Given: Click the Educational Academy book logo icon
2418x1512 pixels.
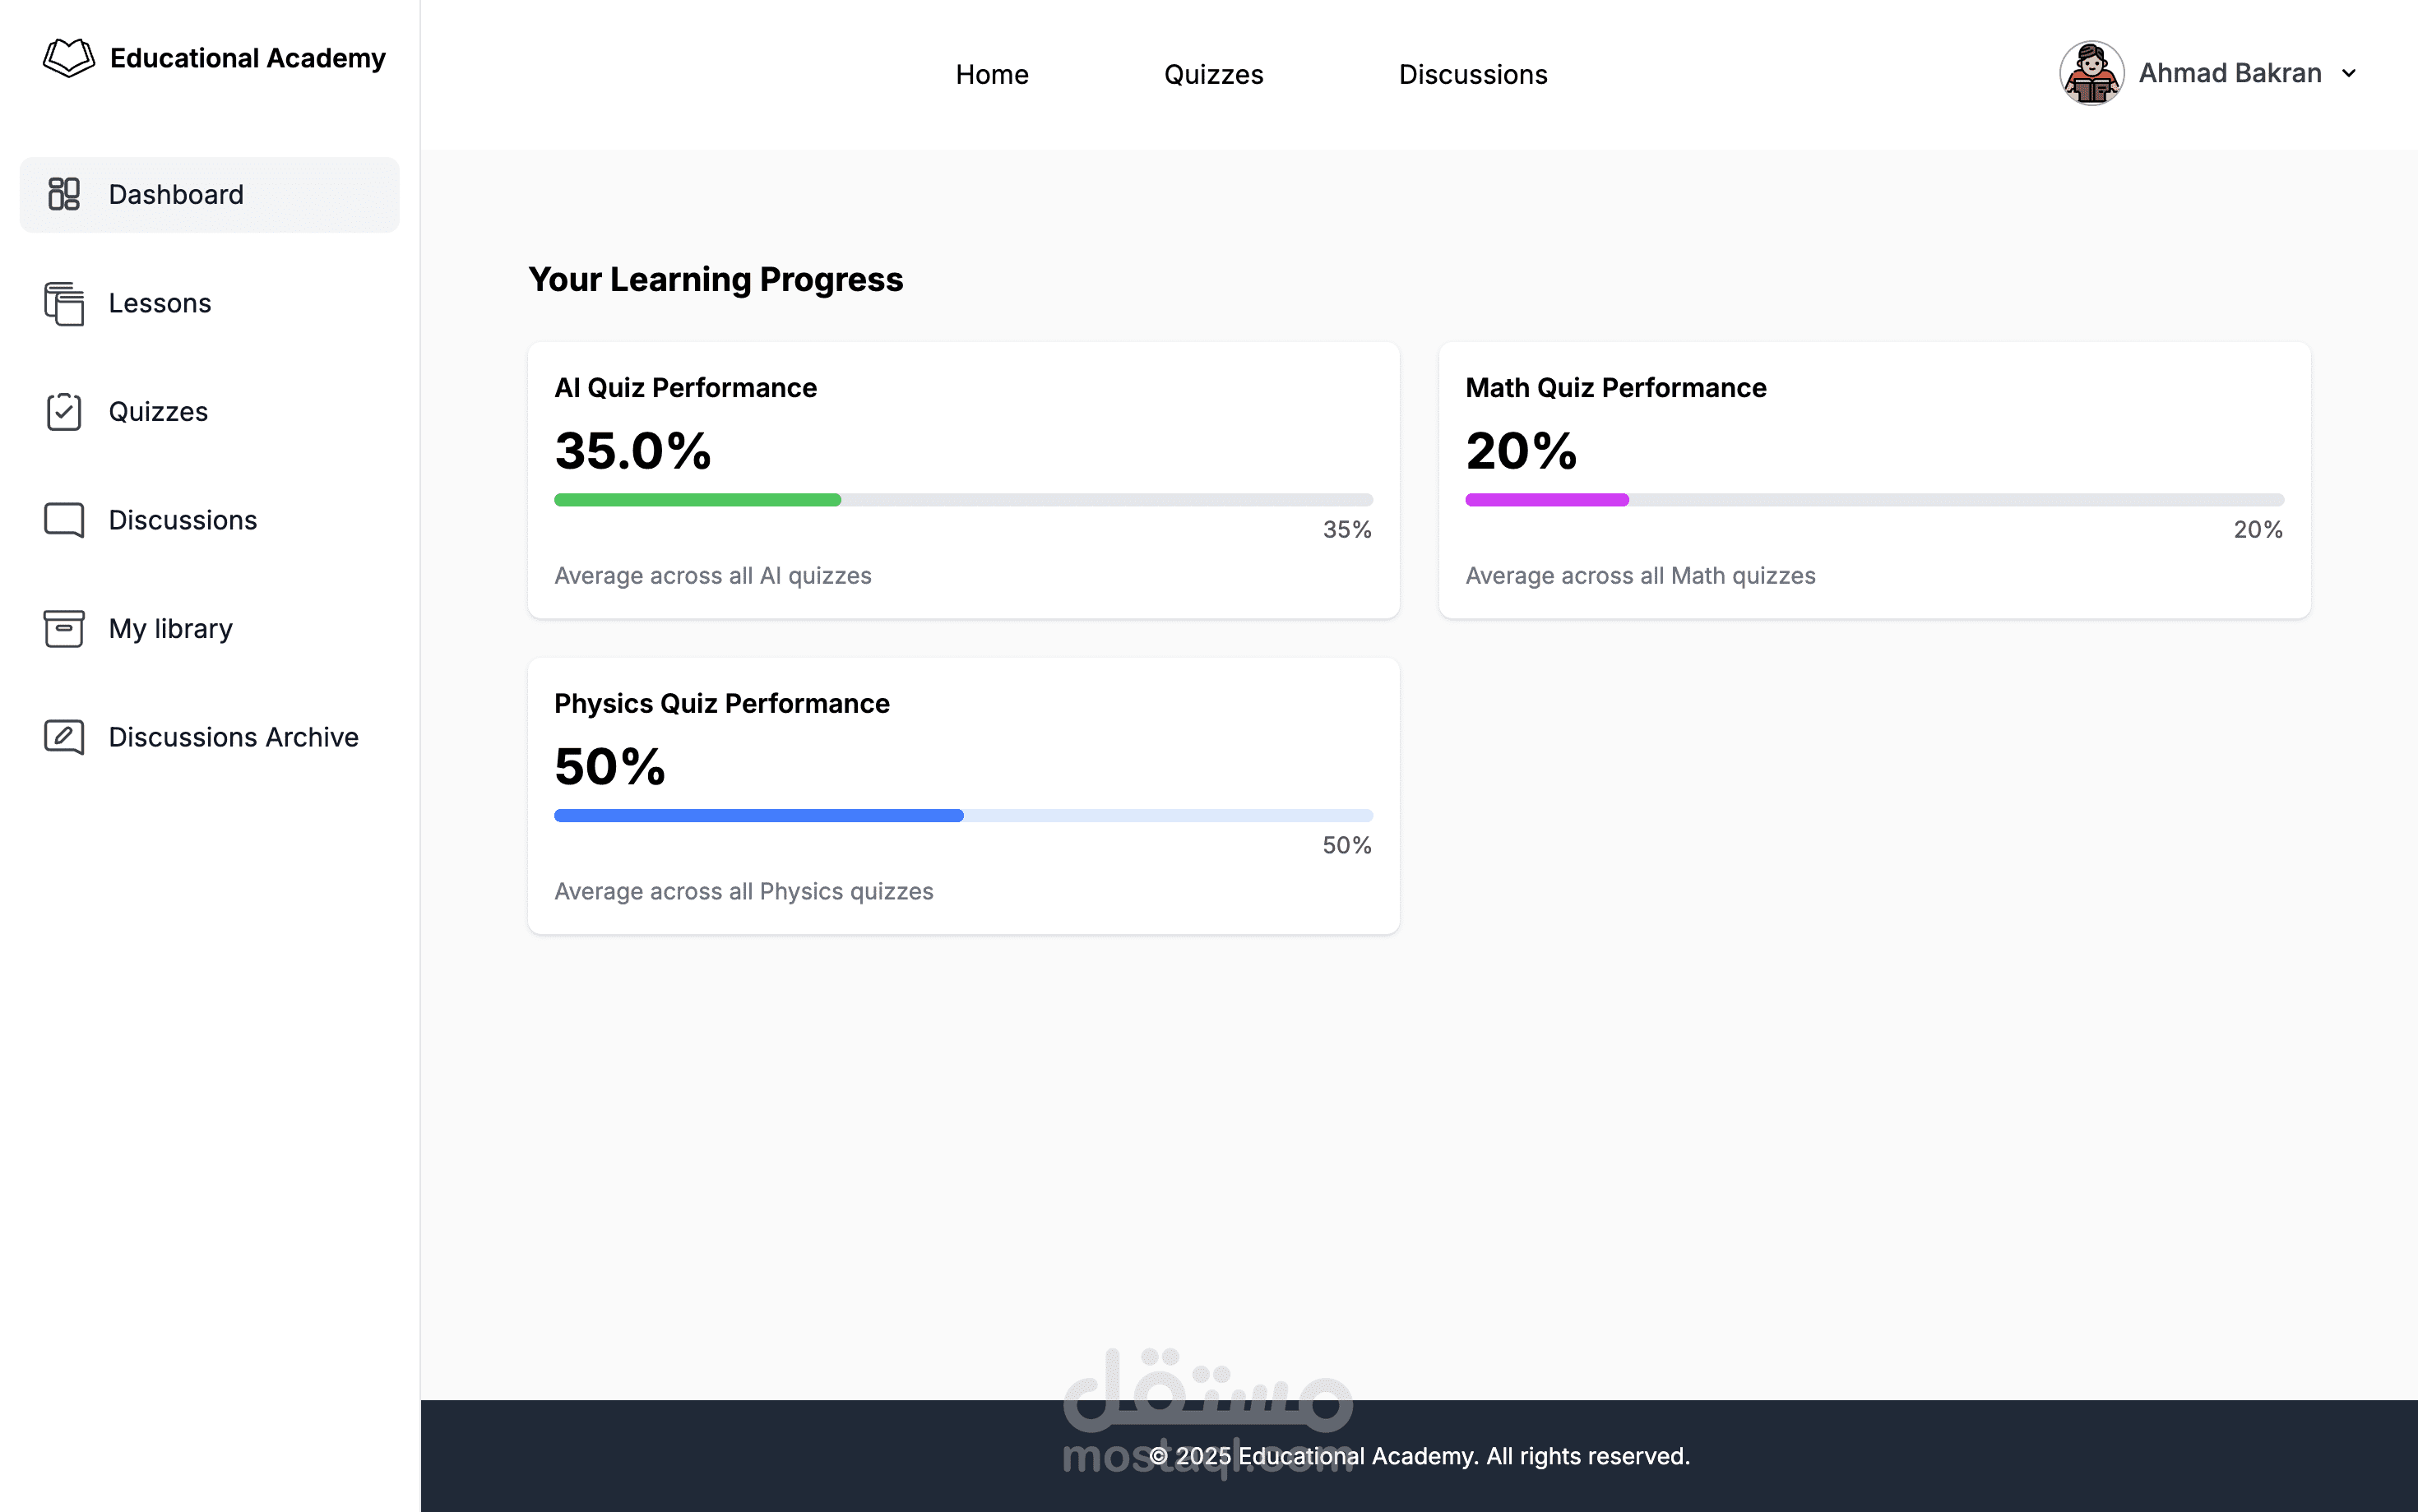Looking at the screenshot, I should [x=68, y=58].
